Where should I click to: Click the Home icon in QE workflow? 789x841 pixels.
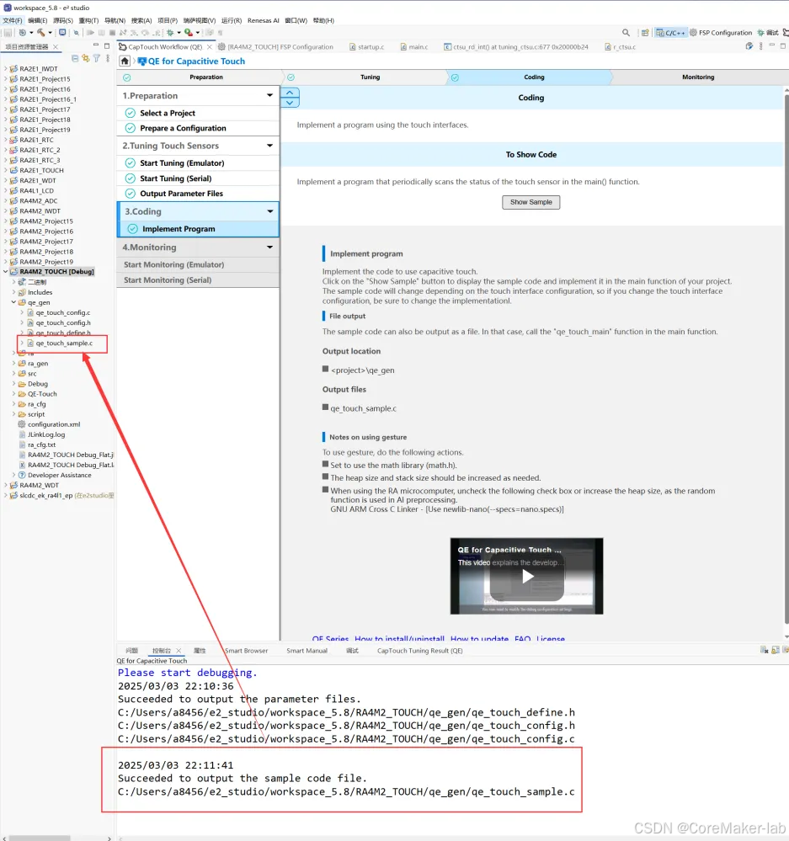(125, 61)
